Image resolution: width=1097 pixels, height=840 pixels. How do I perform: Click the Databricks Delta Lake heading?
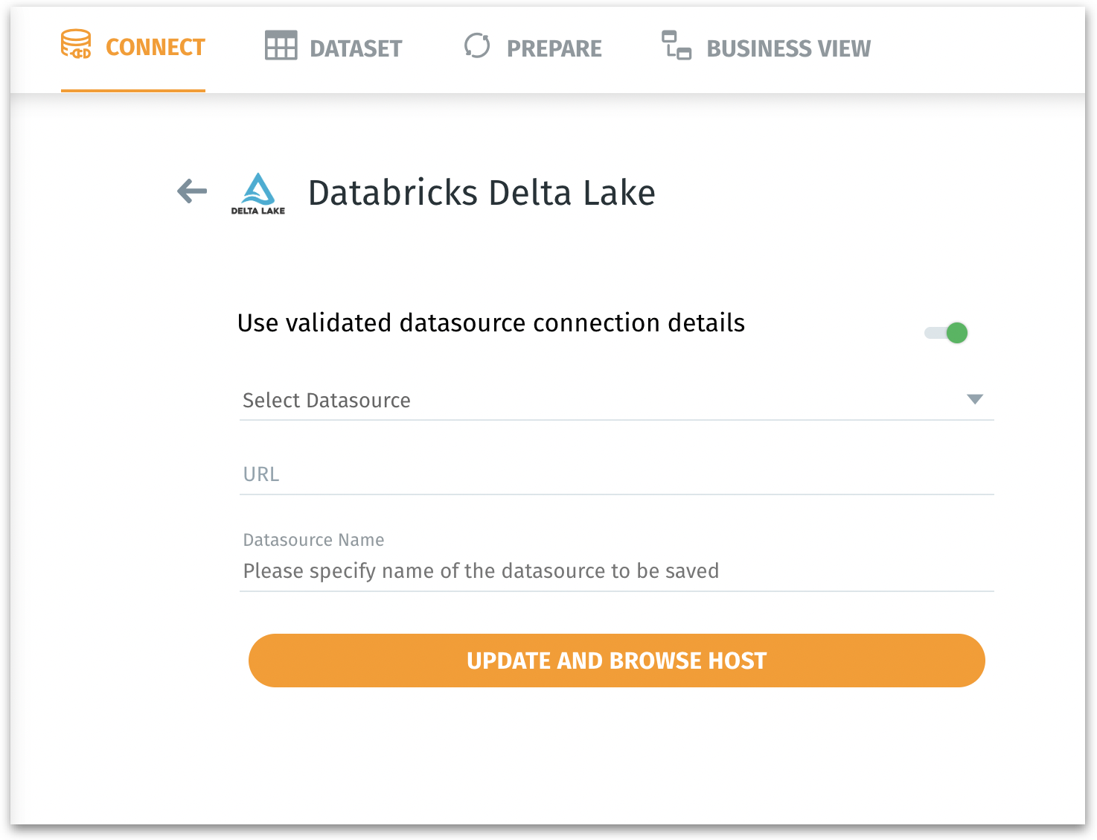click(x=482, y=193)
